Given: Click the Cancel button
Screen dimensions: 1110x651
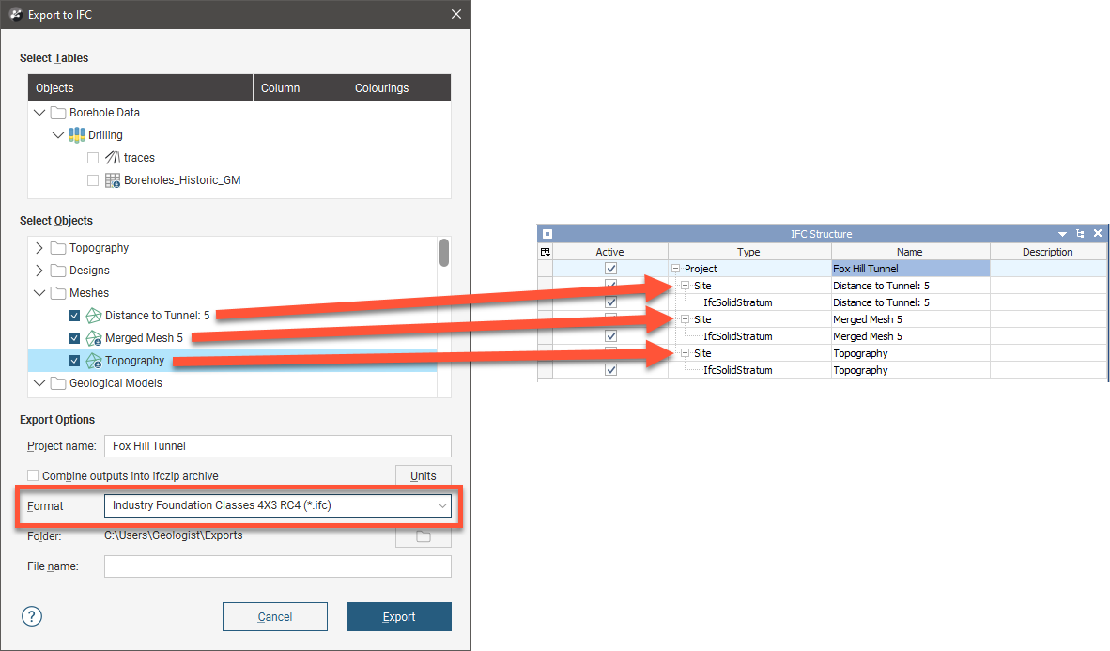Looking at the screenshot, I should tap(274, 616).
